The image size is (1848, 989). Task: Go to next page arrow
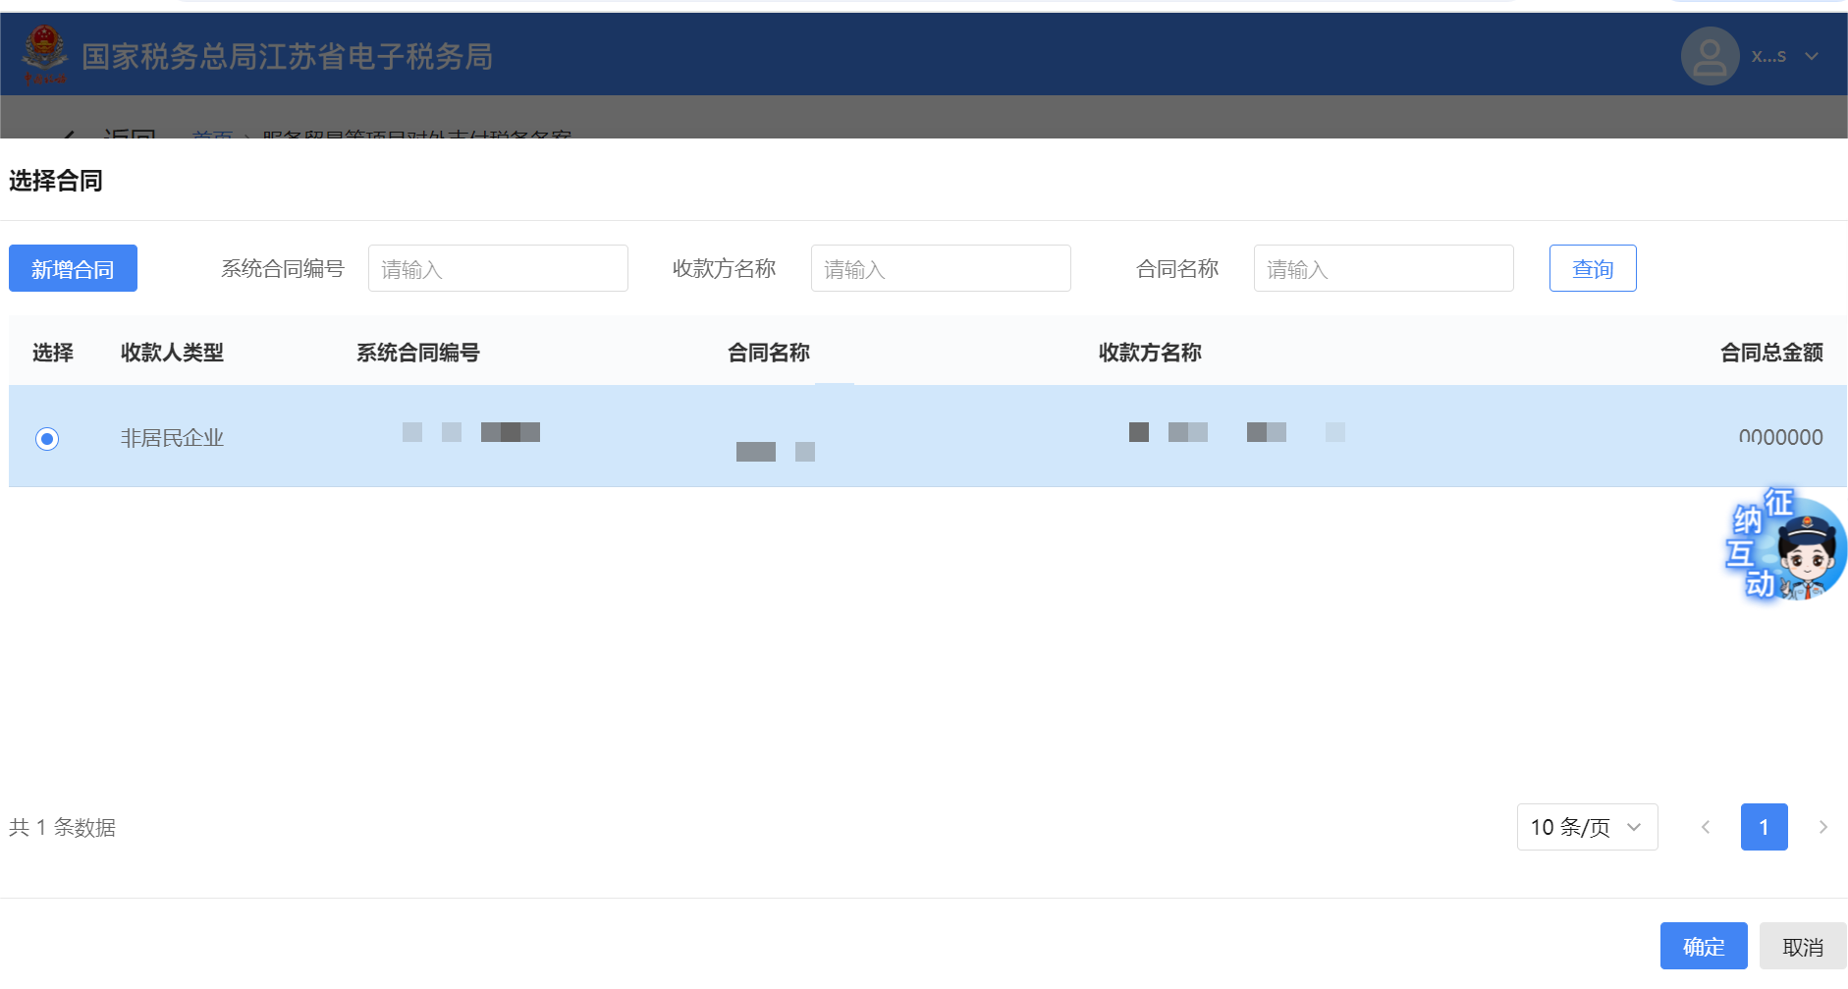(1822, 827)
